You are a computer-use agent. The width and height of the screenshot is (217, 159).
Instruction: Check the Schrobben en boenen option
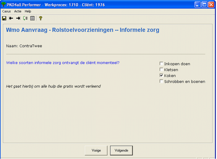coord(162,81)
